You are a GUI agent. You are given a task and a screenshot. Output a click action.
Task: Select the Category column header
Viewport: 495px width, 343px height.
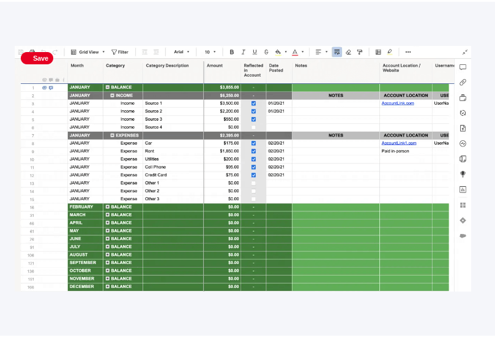pyautogui.click(x=123, y=72)
